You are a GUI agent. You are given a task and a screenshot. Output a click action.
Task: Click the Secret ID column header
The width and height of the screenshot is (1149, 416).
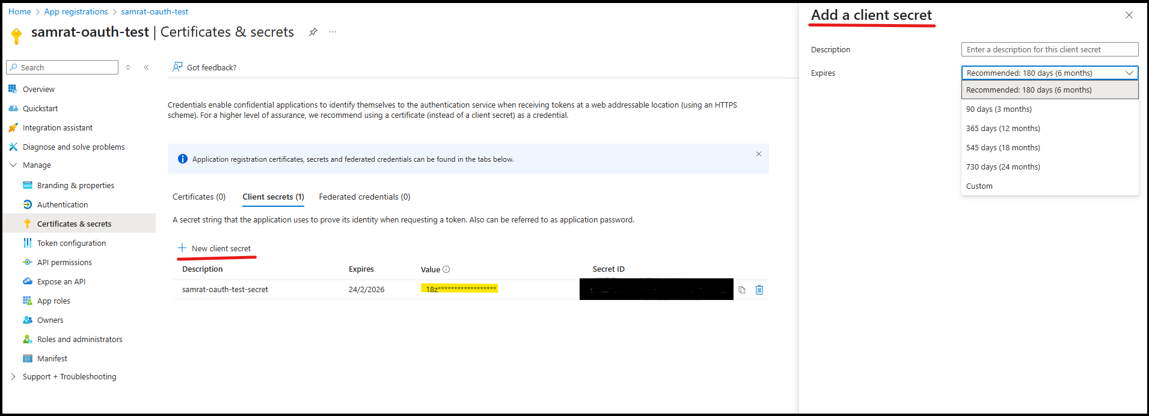(x=608, y=269)
